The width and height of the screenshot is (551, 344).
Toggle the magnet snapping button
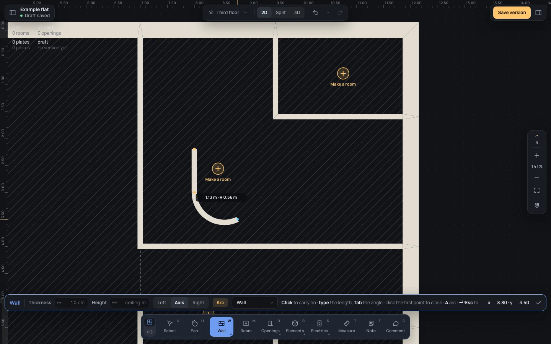click(537, 205)
